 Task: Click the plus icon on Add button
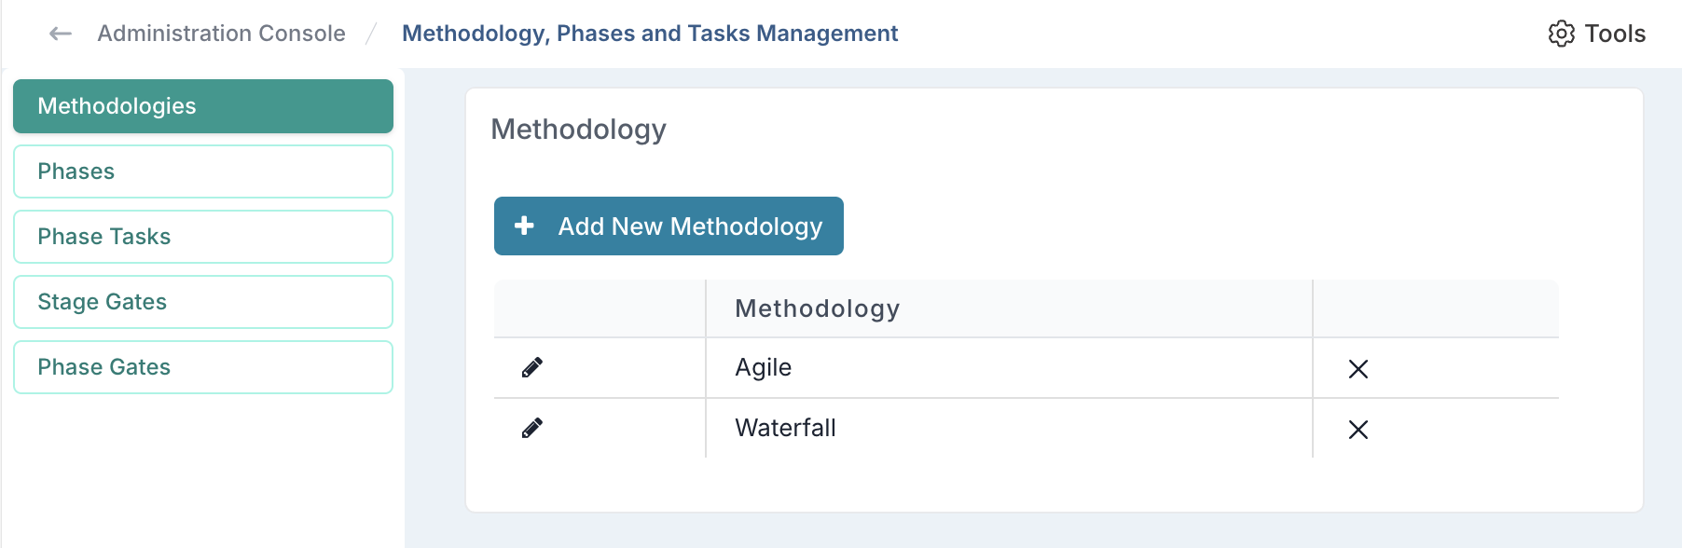coord(525,226)
